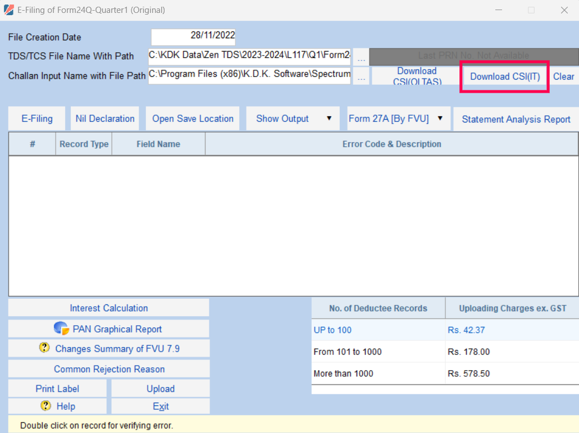Open the Interest Calculation
579x433 pixels.
[x=108, y=308]
